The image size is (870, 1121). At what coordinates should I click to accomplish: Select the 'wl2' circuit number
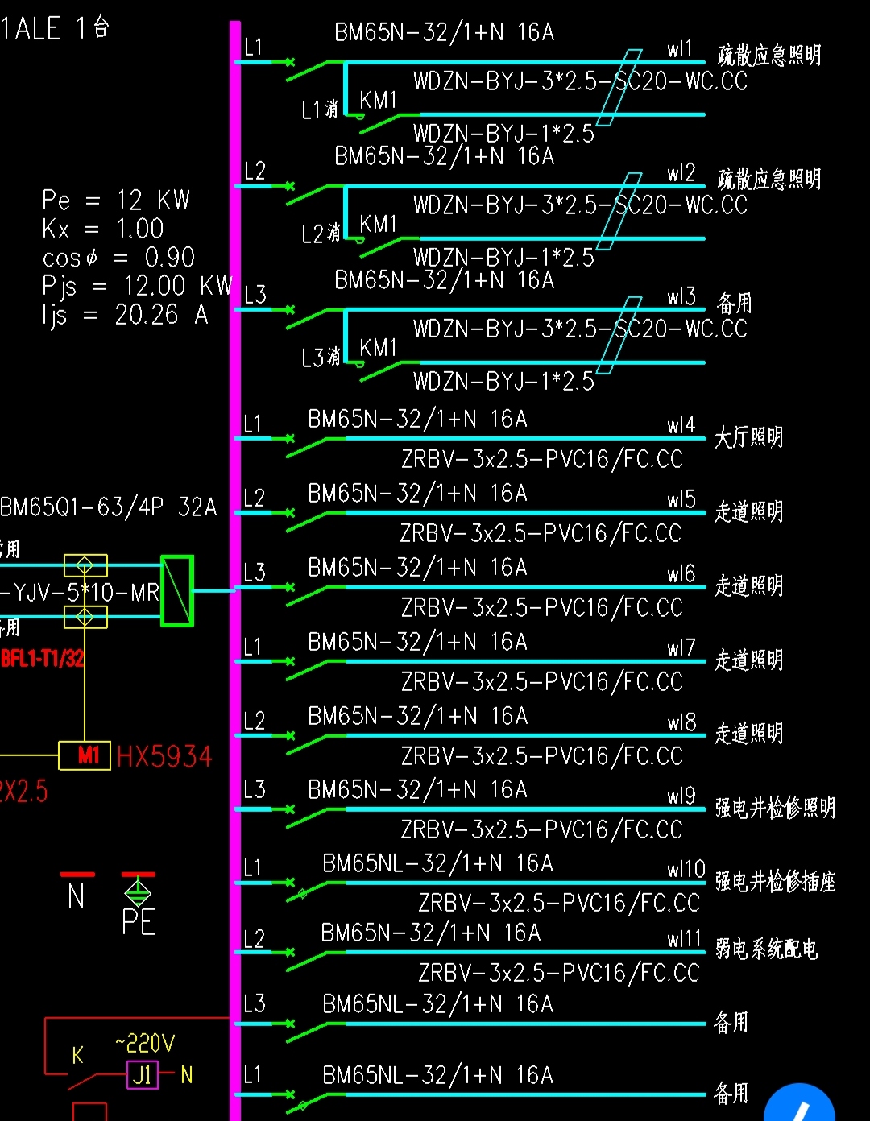tap(681, 173)
